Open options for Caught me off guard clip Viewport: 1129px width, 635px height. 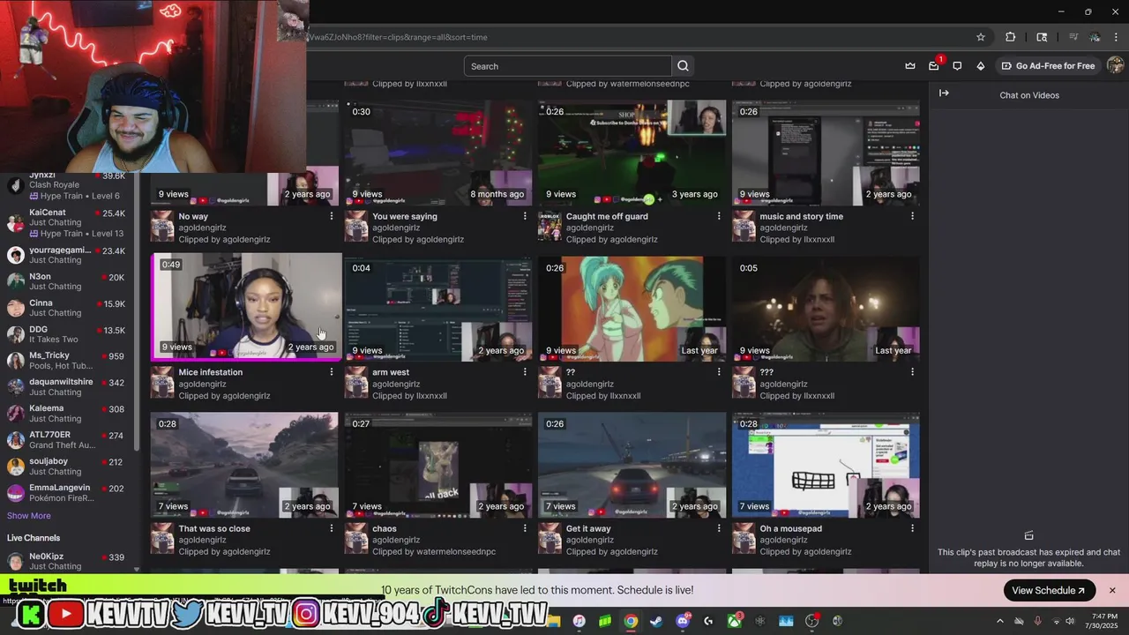(719, 216)
